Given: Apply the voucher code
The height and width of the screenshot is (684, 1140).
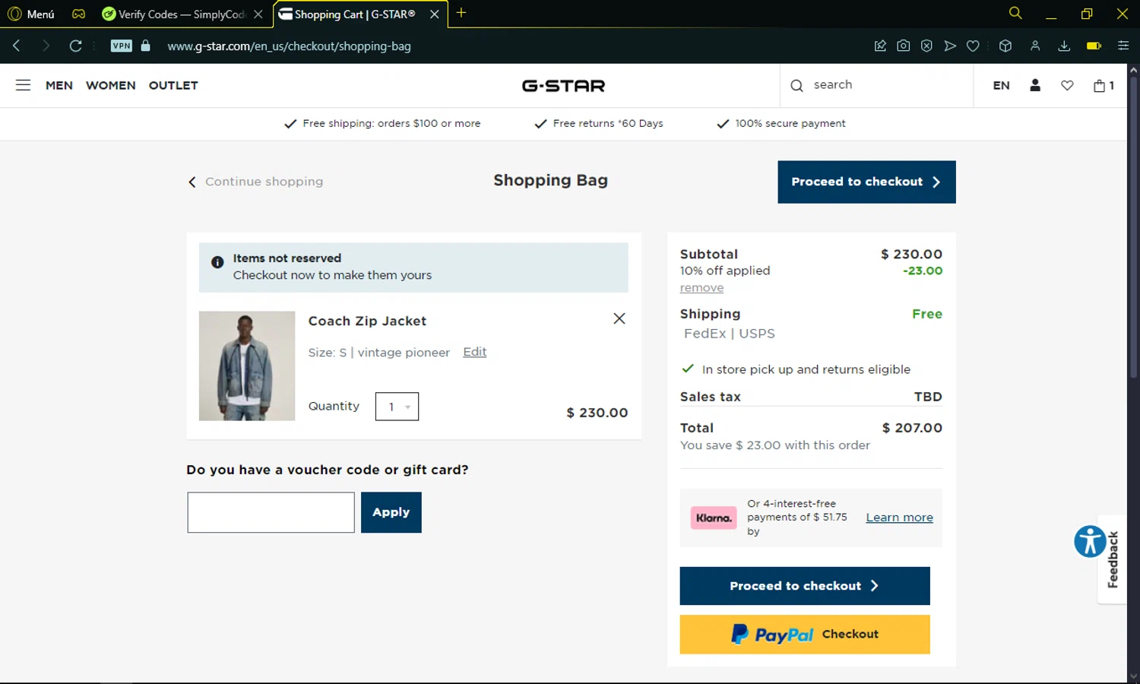Looking at the screenshot, I should click(391, 512).
